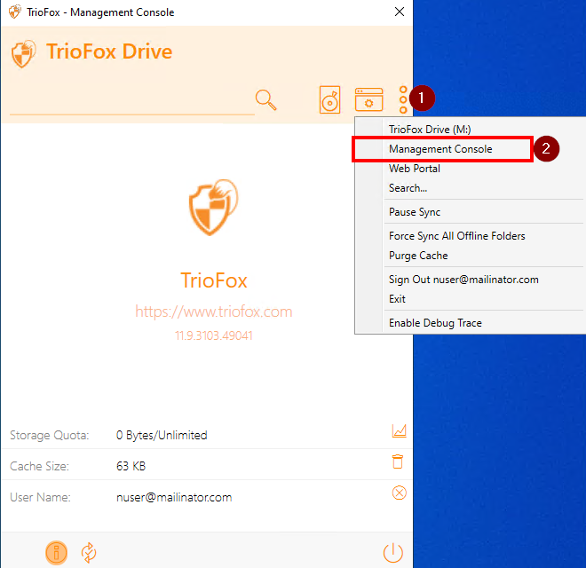
Task: Click the Cache Size label
Action: [x=39, y=466]
